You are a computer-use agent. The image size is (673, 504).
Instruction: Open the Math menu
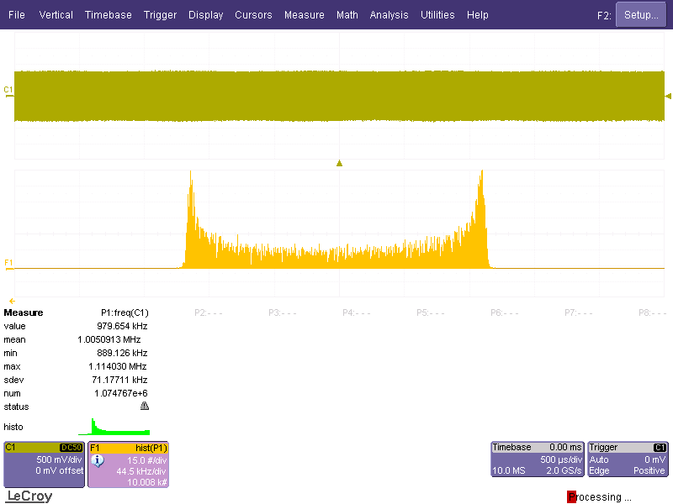tap(347, 15)
